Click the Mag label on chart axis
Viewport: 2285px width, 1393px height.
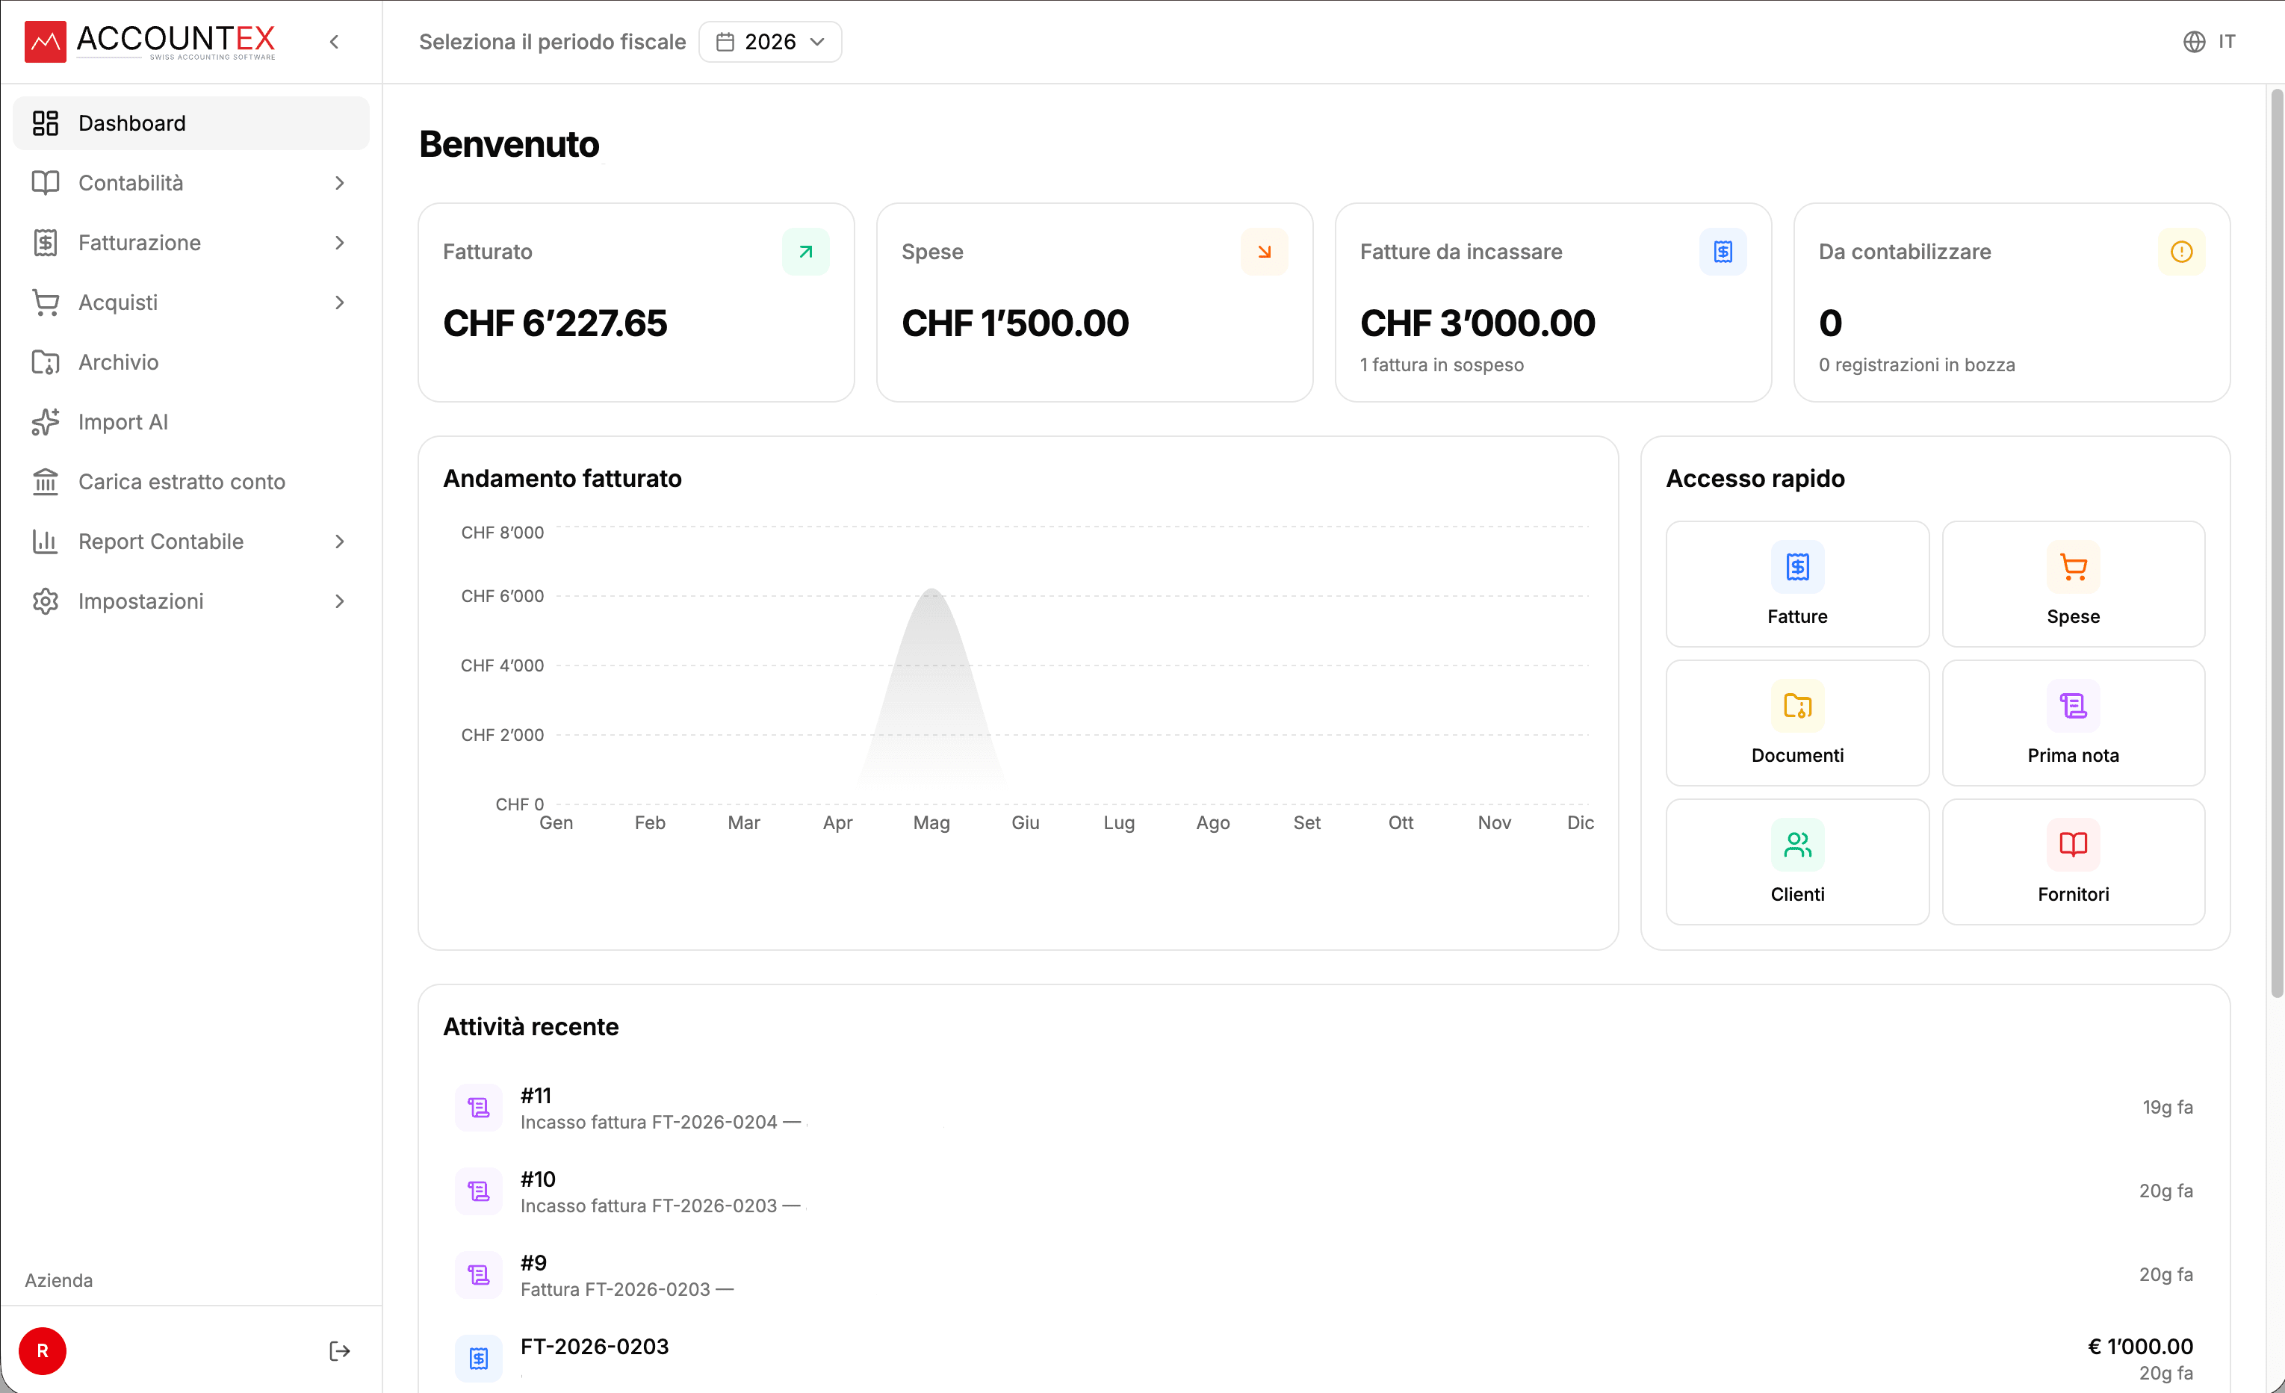[931, 822]
